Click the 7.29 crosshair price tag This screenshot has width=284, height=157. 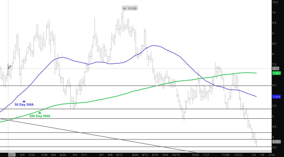tap(275, 68)
